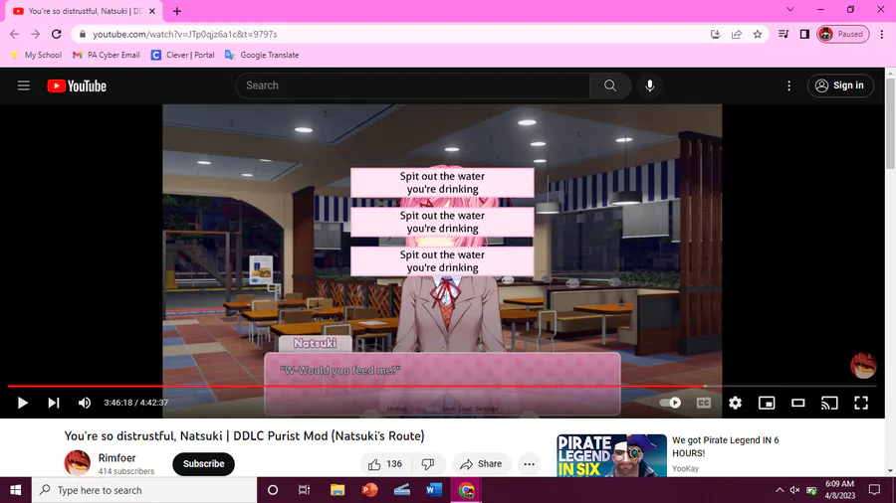Subscribe to Rimfoer channel
The image size is (896, 503).
point(203,463)
